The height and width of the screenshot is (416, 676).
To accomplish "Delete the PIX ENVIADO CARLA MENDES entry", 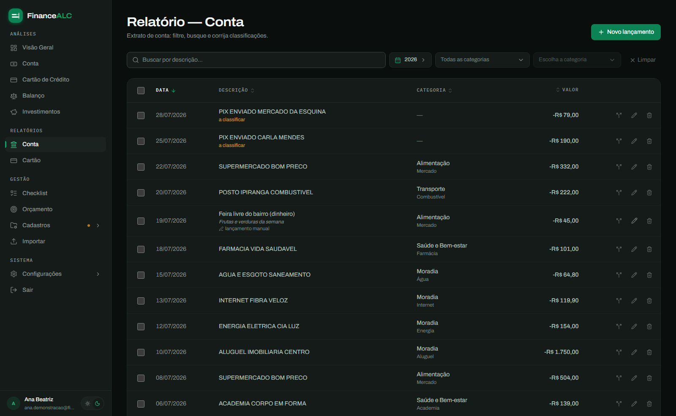I will 649,141.
